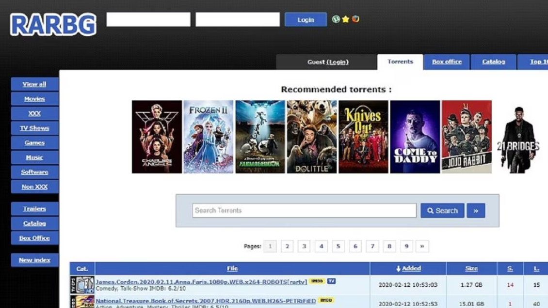Click the yellow bookmark star icon

(346, 19)
